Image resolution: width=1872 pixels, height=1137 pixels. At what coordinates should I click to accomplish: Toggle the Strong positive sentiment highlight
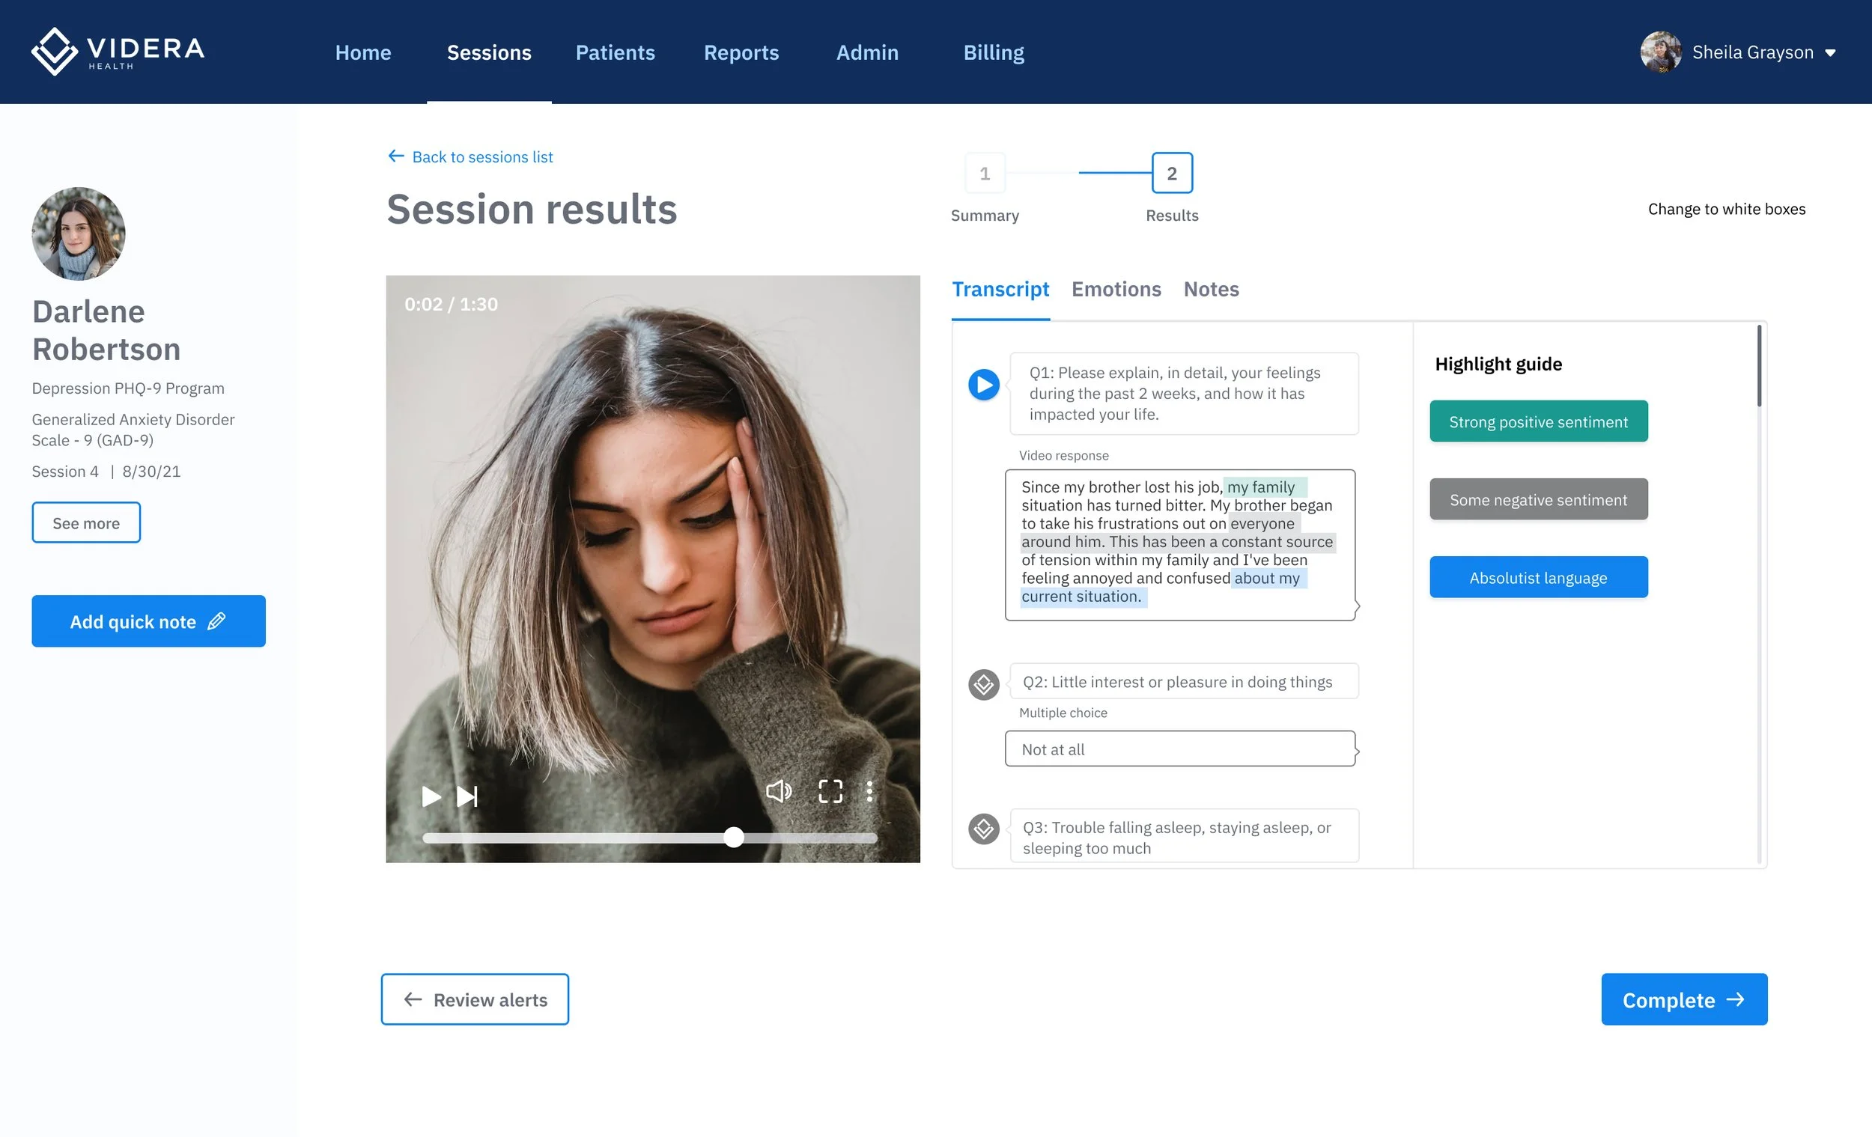pos(1538,421)
